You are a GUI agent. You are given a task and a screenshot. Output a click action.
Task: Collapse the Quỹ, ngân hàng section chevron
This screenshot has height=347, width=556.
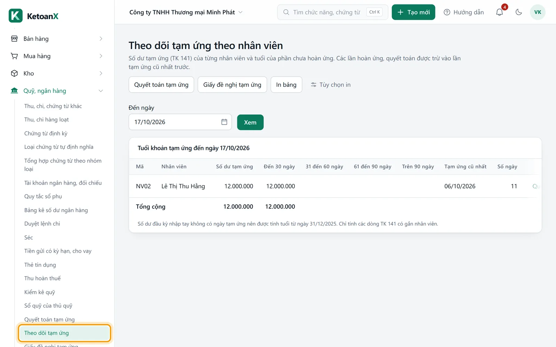pyautogui.click(x=101, y=91)
